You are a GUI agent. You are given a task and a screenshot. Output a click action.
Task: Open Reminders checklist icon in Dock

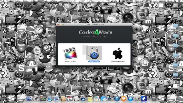[76, 99]
